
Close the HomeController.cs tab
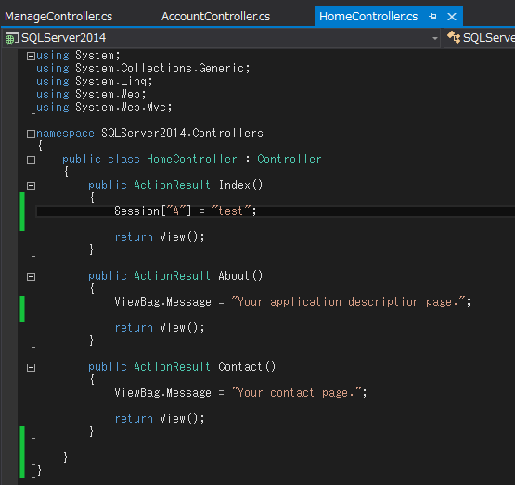[x=452, y=17]
